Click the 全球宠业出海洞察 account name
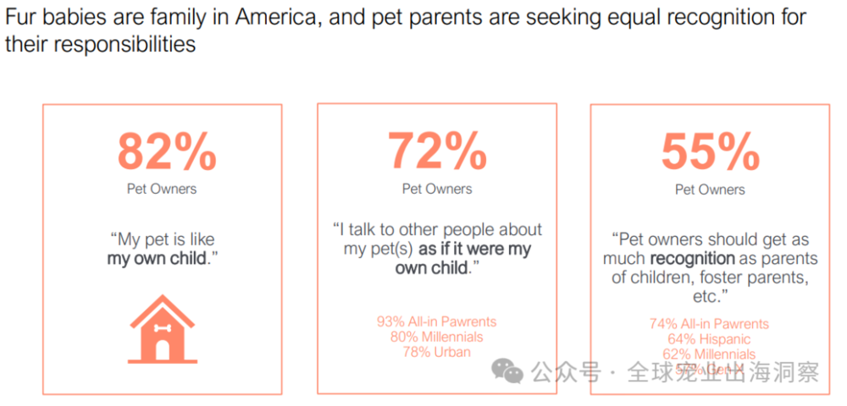 click(x=722, y=373)
